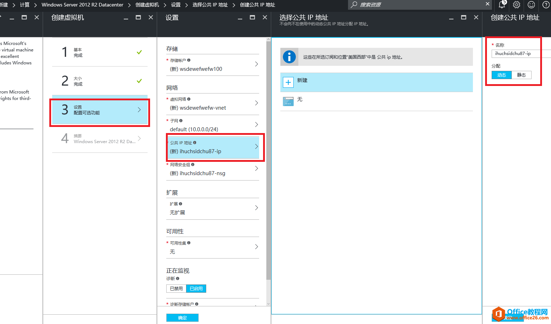The image size is (551, 324).
Task: Set diagnostics to 已禁用
Action: 176,289
